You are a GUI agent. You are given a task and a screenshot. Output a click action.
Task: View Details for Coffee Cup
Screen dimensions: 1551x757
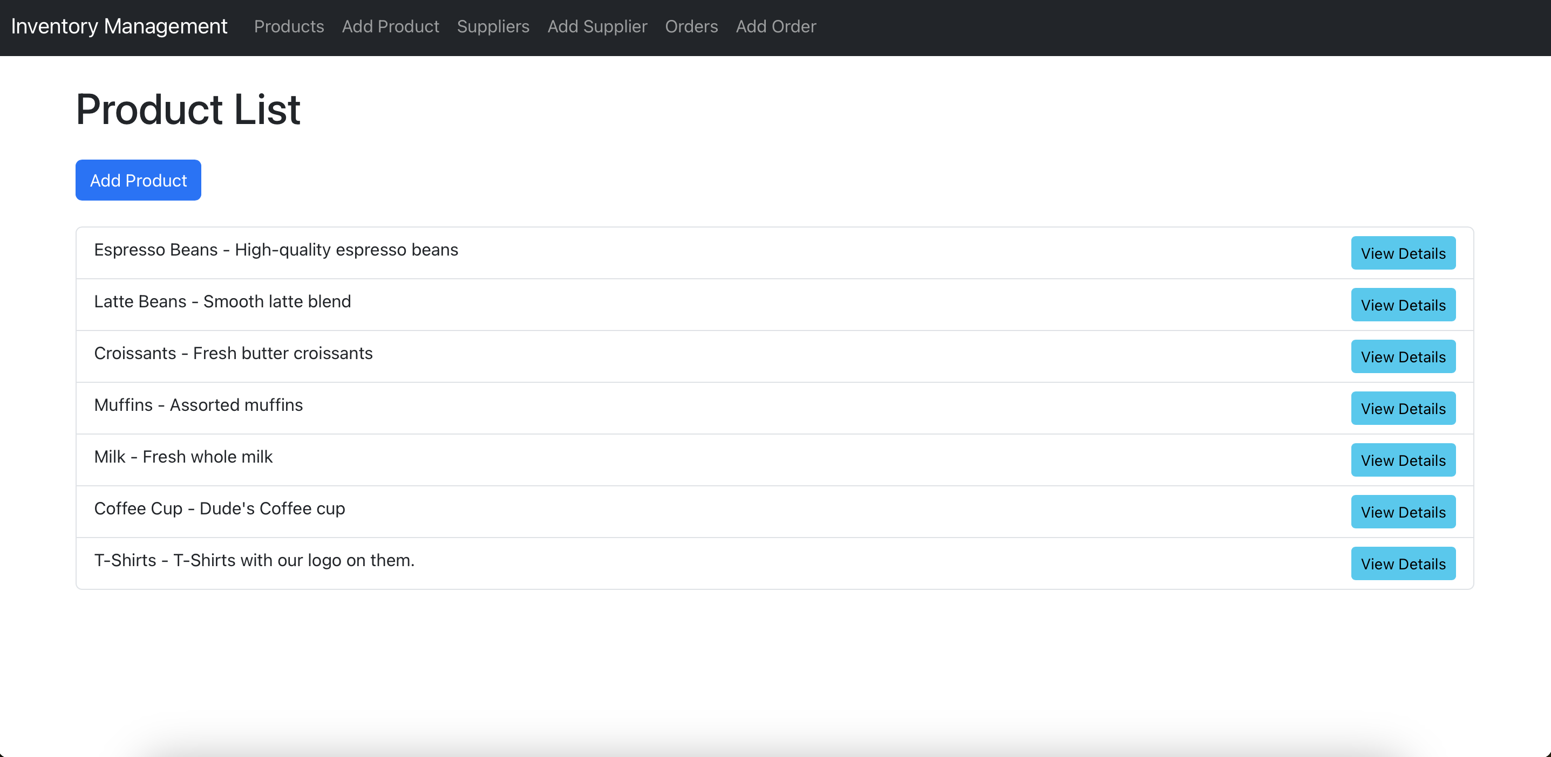1402,512
